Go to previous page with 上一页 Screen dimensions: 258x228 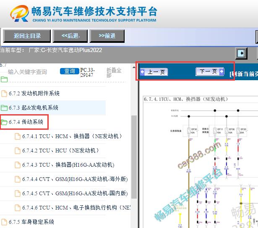[154, 72]
